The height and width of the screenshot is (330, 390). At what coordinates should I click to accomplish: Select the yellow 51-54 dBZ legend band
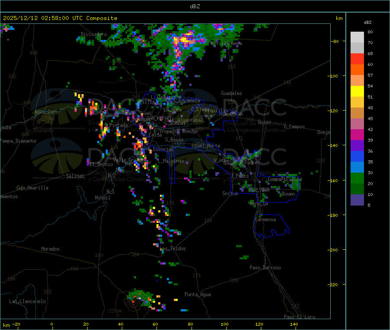(x=357, y=91)
